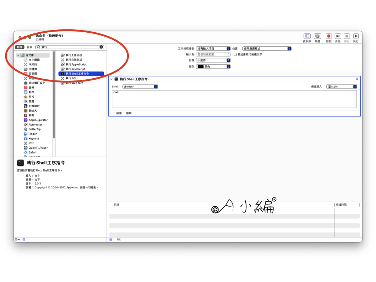The width and height of the screenshot is (376, 282).
Task: Run the workflow with 執行 play button
Action: [x=356, y=36]
